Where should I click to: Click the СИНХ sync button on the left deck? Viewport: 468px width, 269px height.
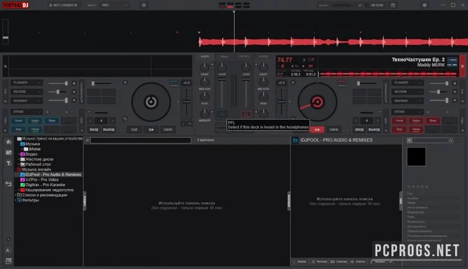click(x=168, y=130)
